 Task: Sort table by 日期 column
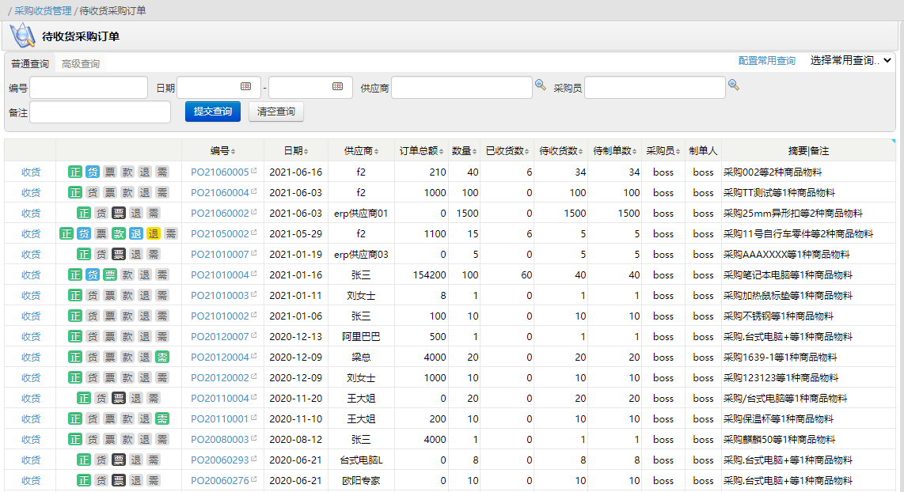point(296,151)
